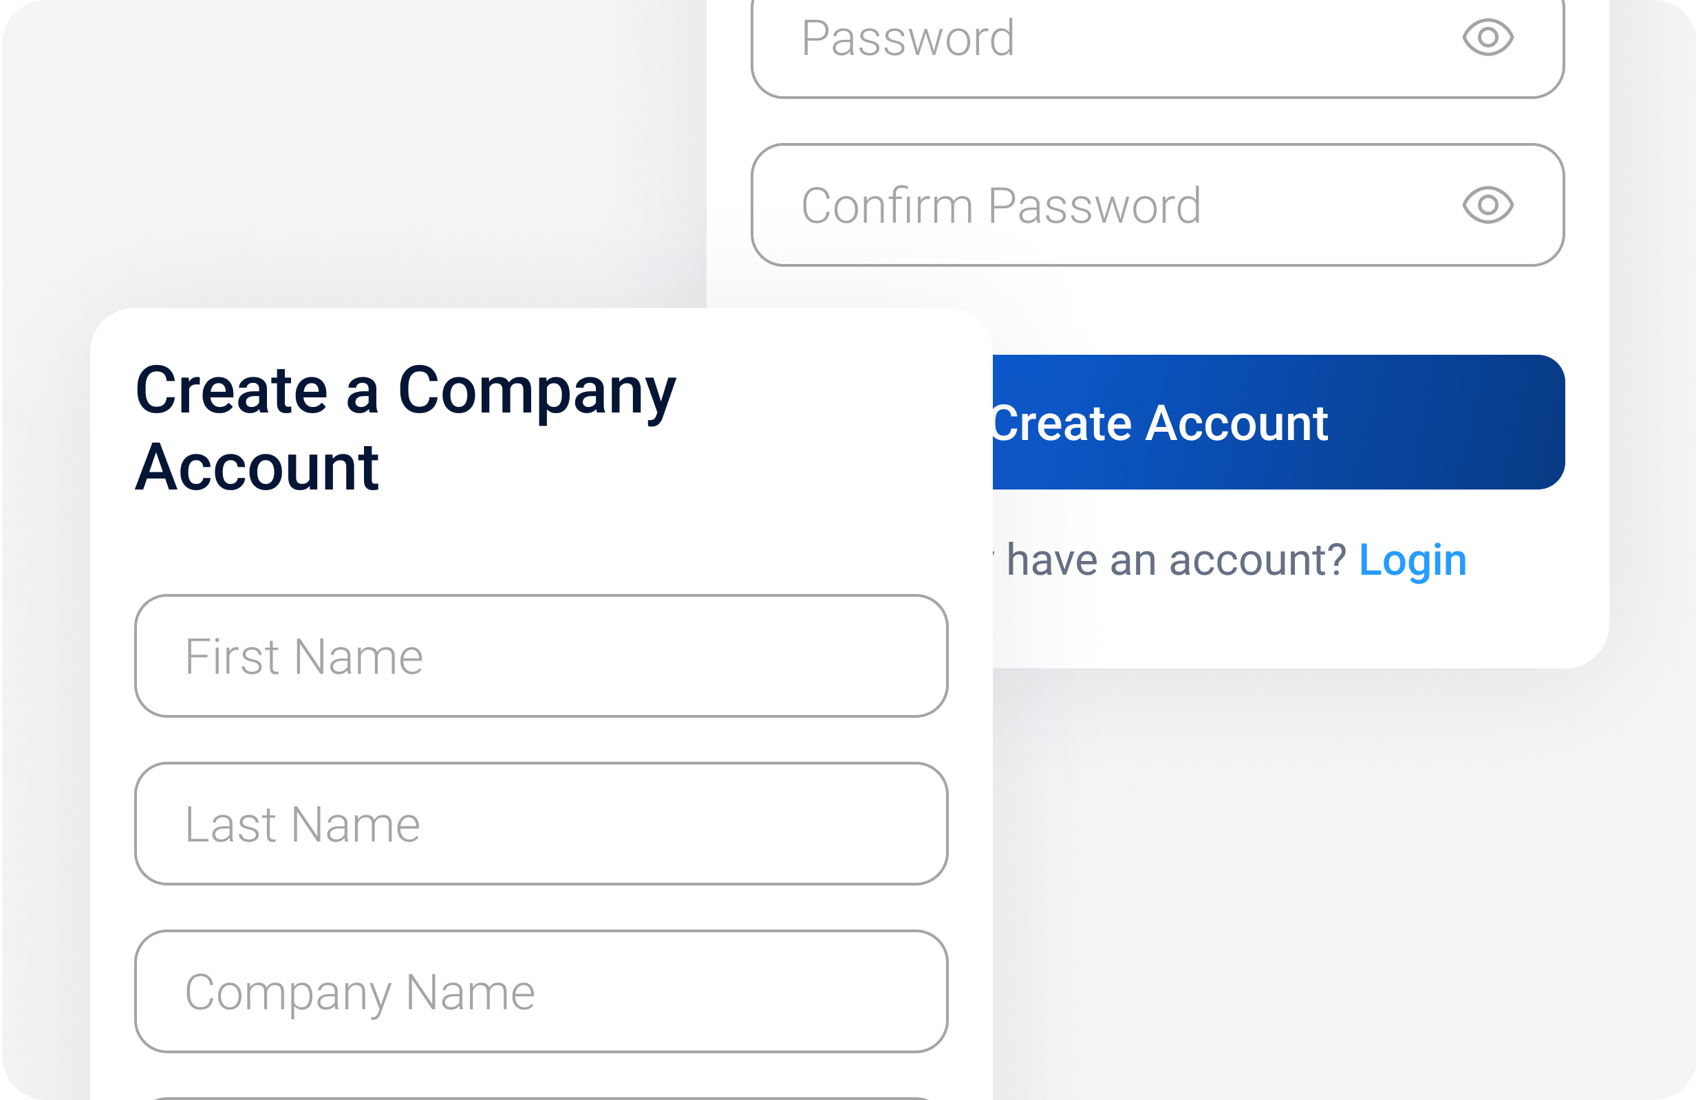
Task: Navigate to Login via account prompt
Action: pyautogui.click(x=1413, y=559)
